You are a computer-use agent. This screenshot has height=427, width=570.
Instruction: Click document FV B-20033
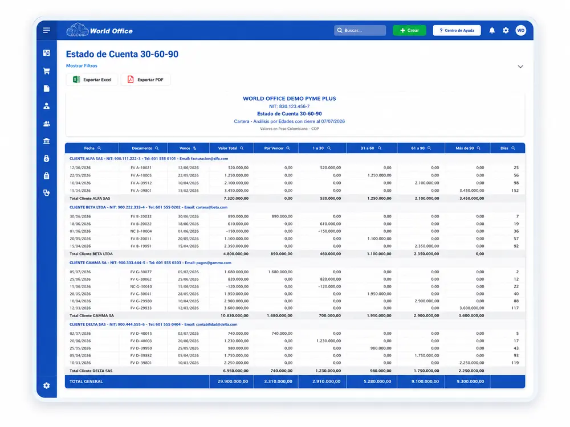pyautogui.click(x=141, y=216)
